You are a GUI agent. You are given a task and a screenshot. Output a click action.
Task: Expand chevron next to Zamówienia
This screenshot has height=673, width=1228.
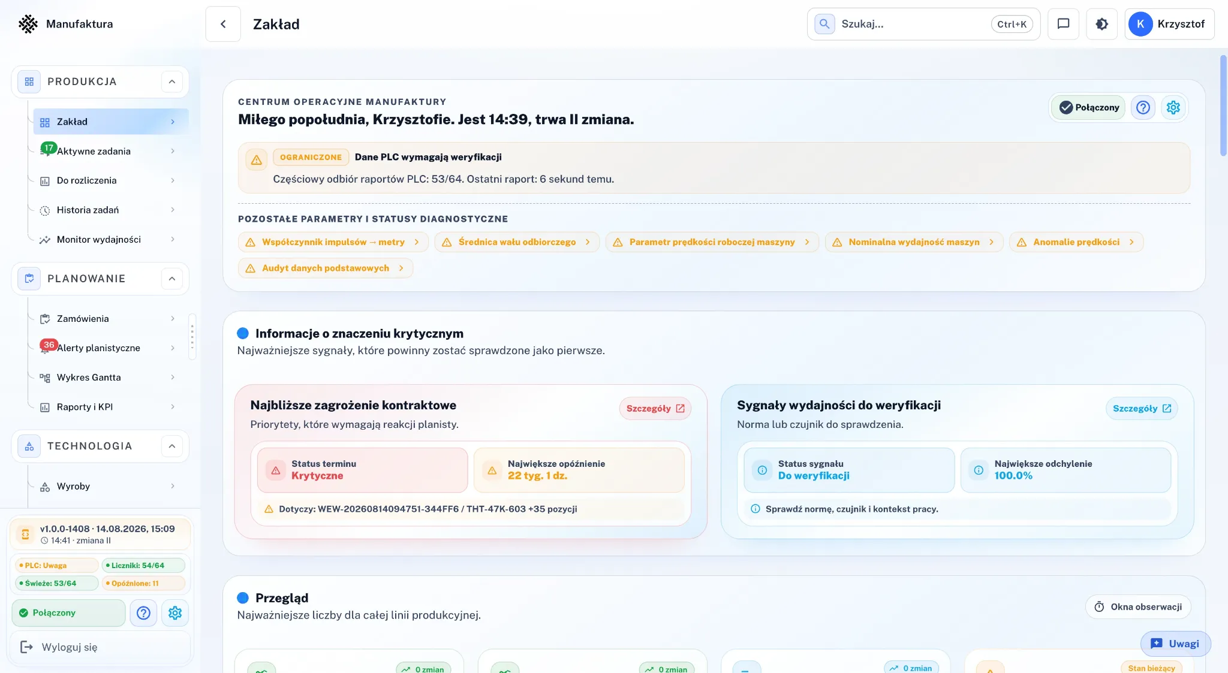173,318
